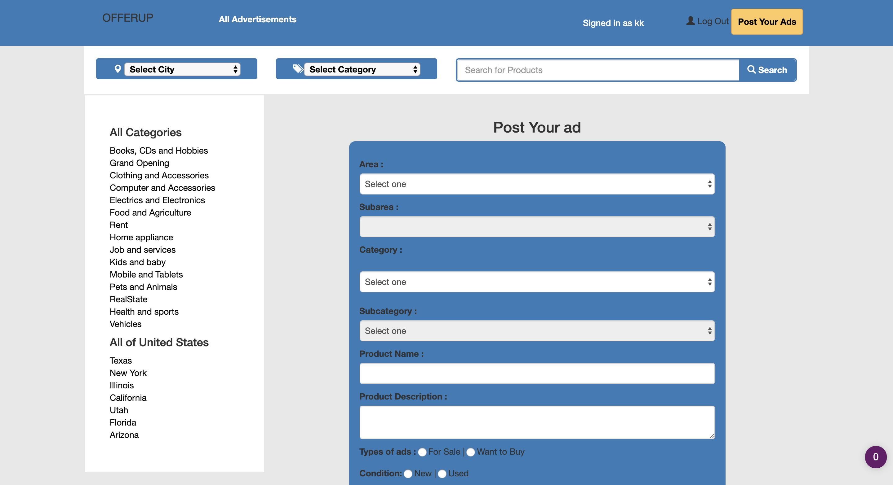Open the Select City dropdown
Viewport: 893px width, 485px height.
click(x=182, y=69)
